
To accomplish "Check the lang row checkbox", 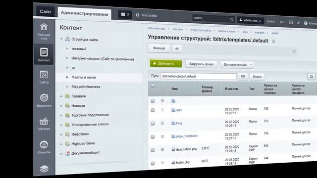I will pyautogui.click(x=153, y=123).
